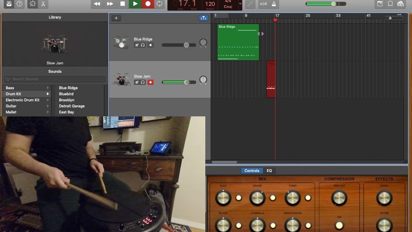This screenshot has height=232, width=412.
Task: Open the Tuner icon
Action: (x=250, y=4)
